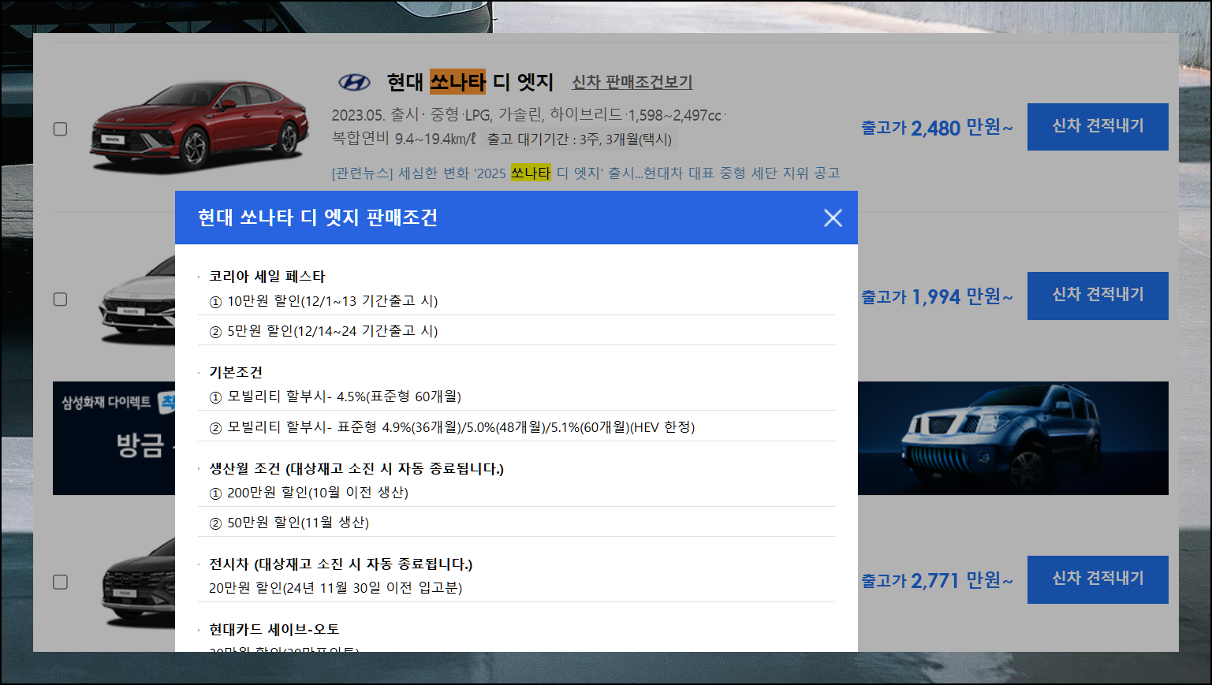
Task: Select the HEV 한정 할부 rate row
Action: 516,427
